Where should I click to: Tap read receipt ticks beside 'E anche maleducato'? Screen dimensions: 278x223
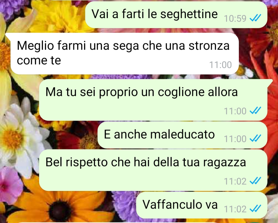(255, 138)
